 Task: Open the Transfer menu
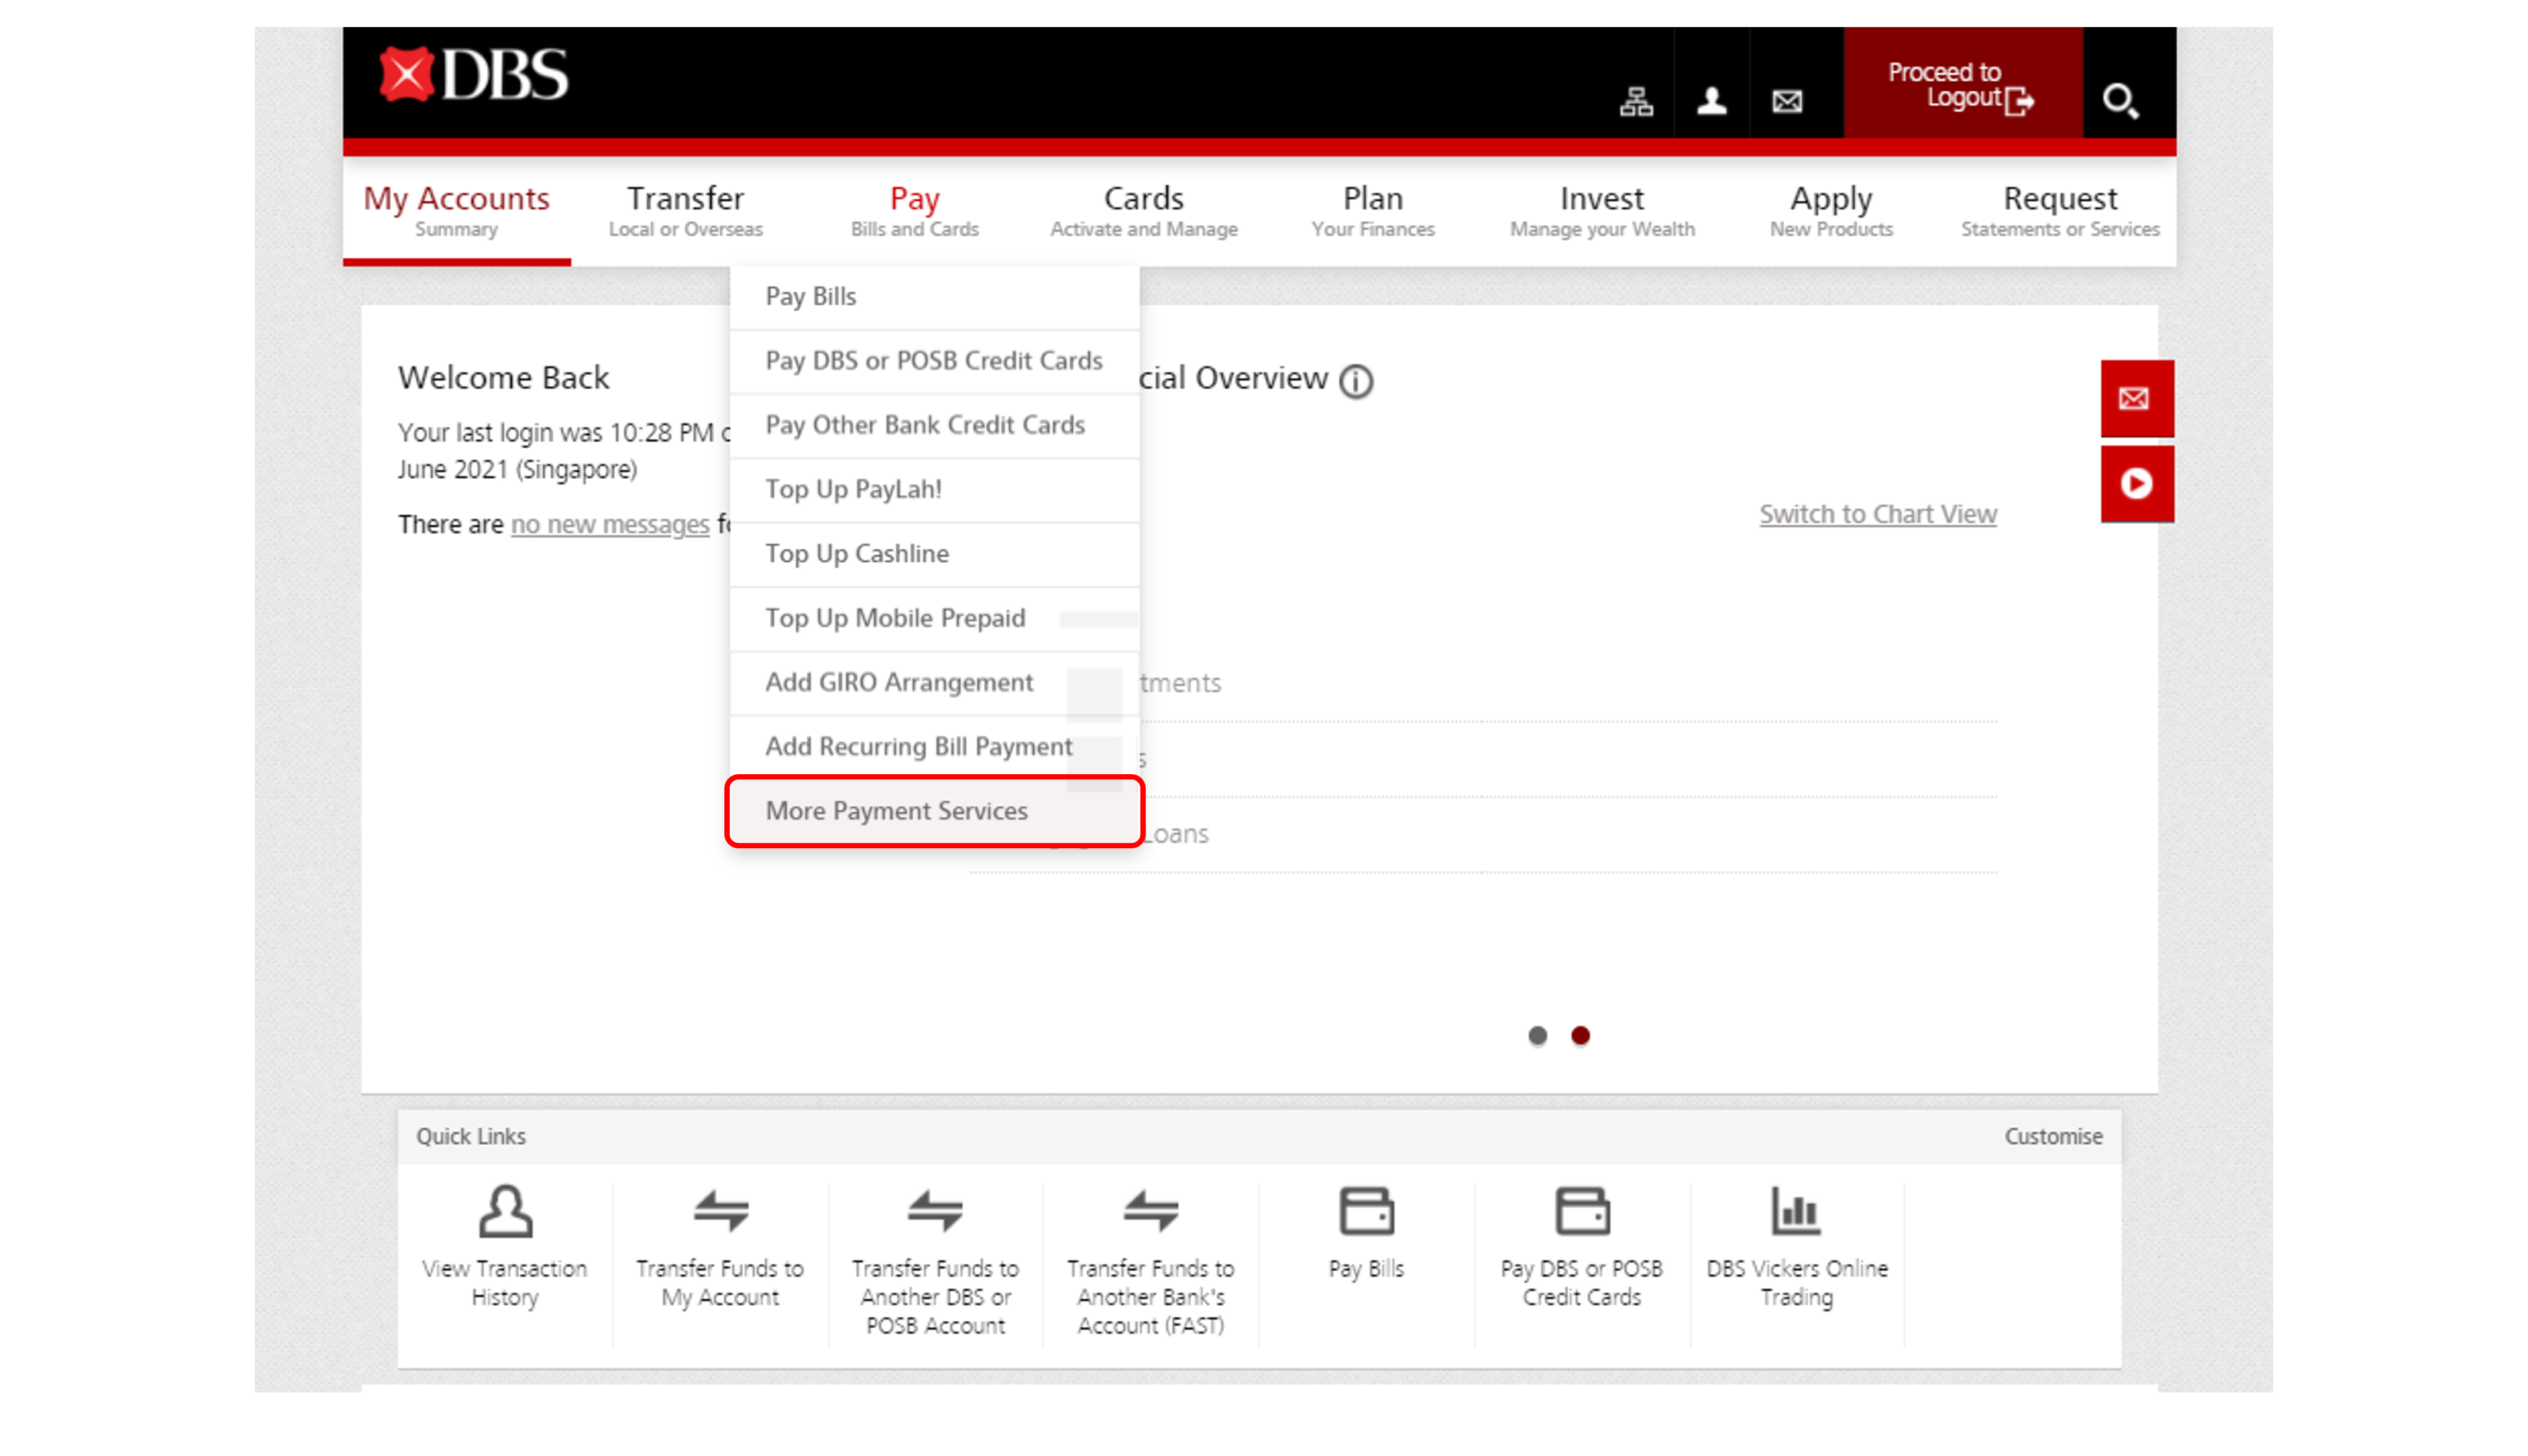[685, 211]
